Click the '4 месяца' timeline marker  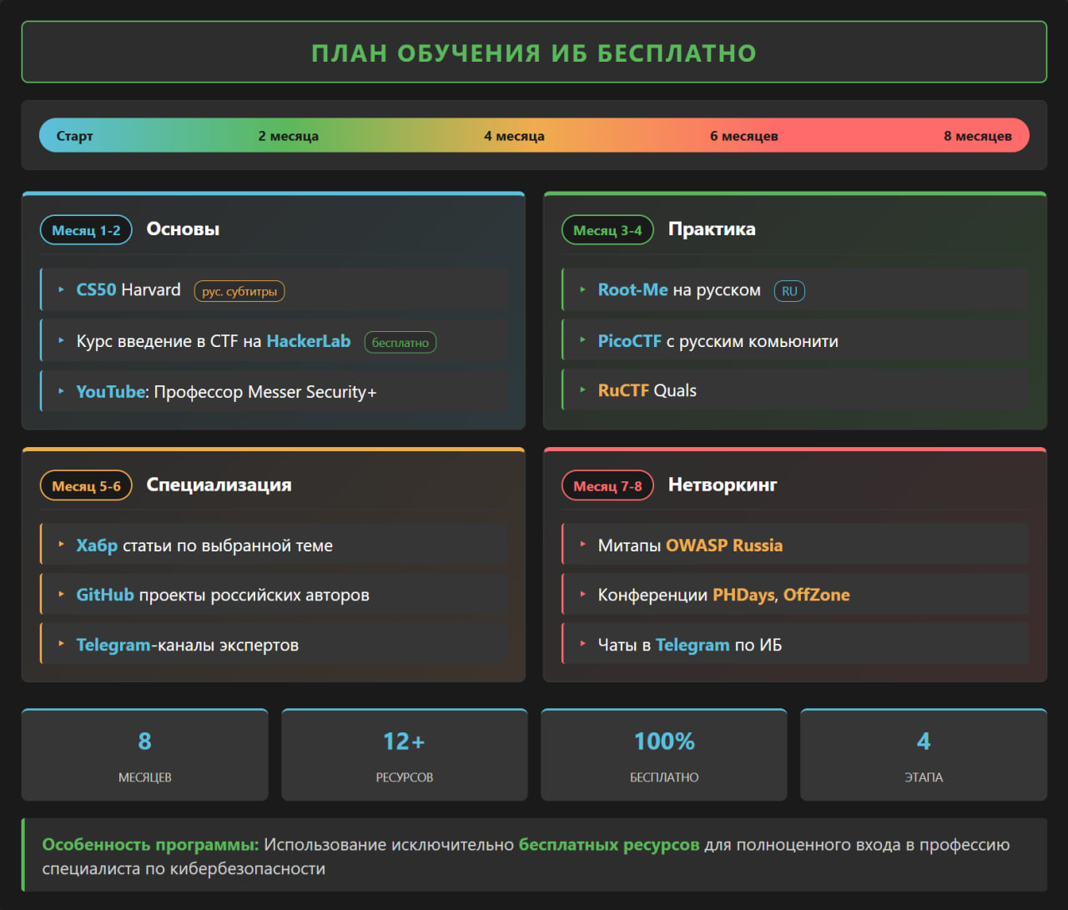[514, 136]
